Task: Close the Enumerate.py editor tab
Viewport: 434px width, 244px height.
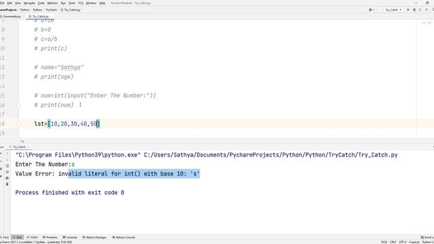Action: click(23, 16)
